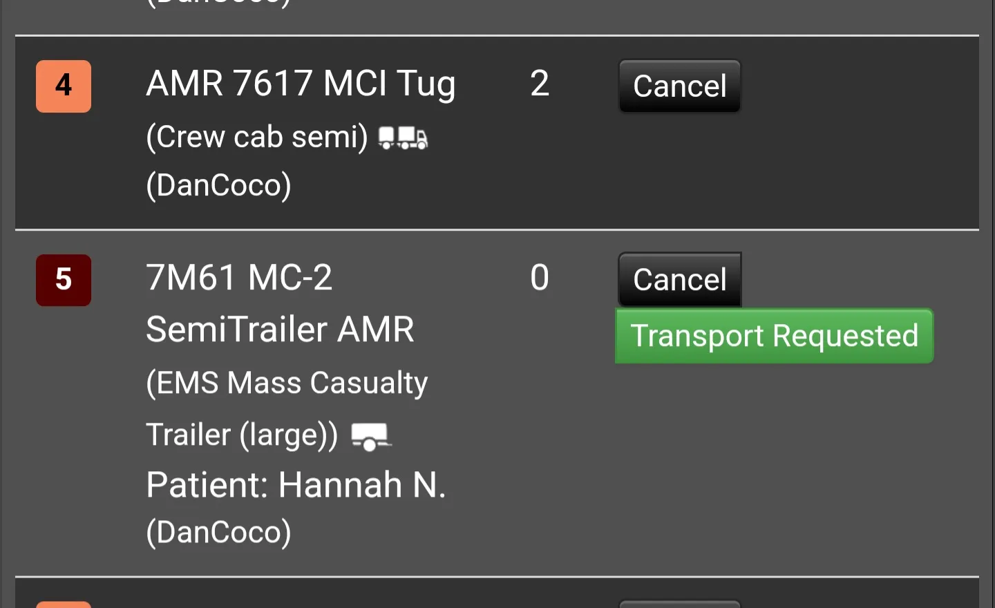995x608 pixels.
Task: Click the personnel count 0 for the trailer
Action: [540, 278]
